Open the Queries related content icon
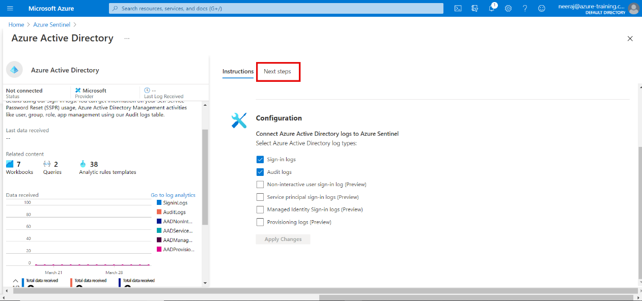Image resolution: width=642 pixels, height=301 pixels. 47,164
